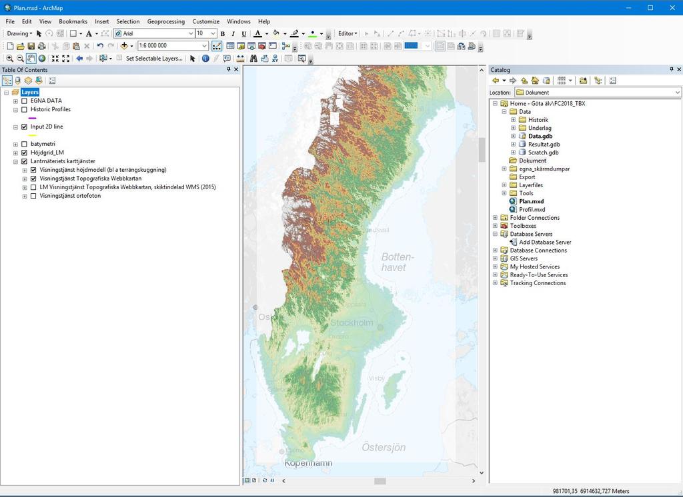Open Table Of Contents options
Screen dimensions: 683x497
click(x=52, y=81)
